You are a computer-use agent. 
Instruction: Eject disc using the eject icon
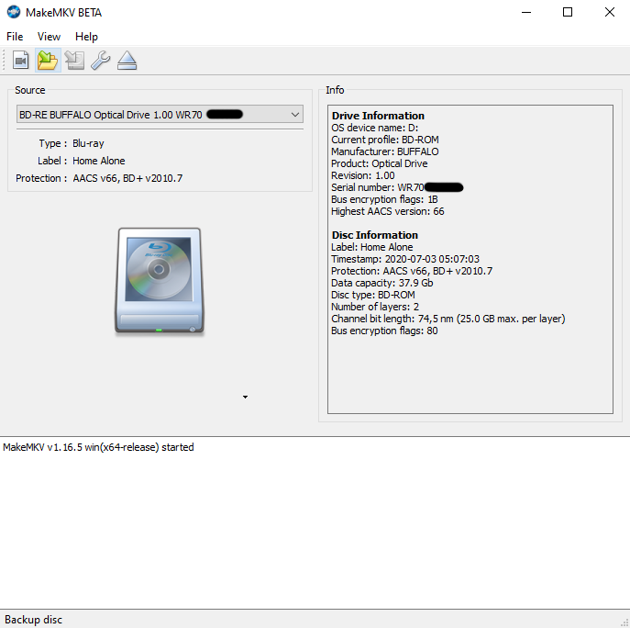tap(127, 61)
